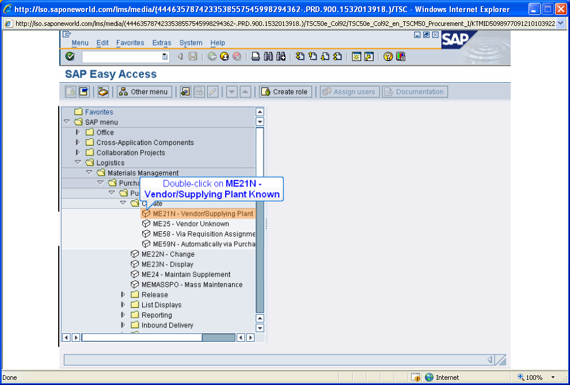Click the Delete Favorites icon
The height and width of the screenshot is (385, 570).
tap(199, 92)
